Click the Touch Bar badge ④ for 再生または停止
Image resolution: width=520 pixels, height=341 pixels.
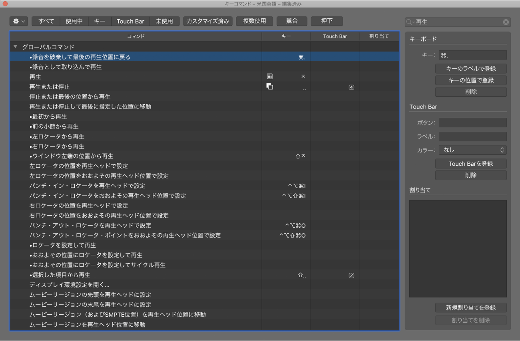click(x=351, y=87)
